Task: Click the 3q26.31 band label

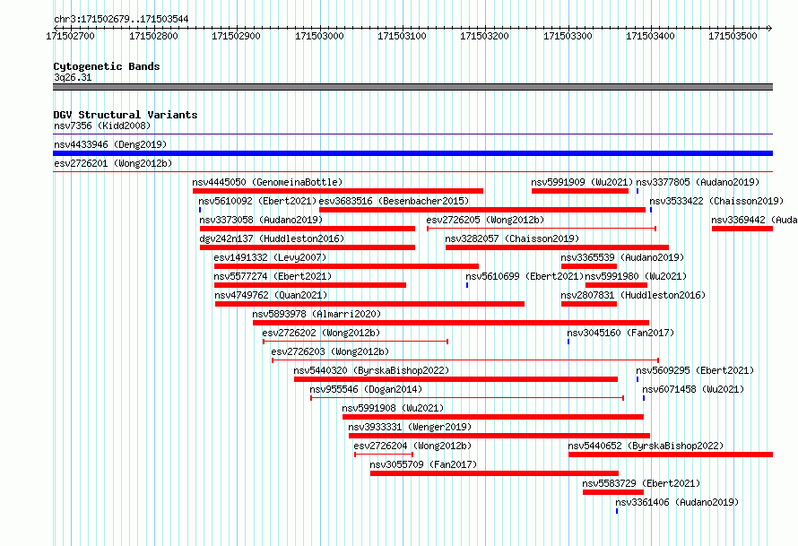Action: [73, 77]
